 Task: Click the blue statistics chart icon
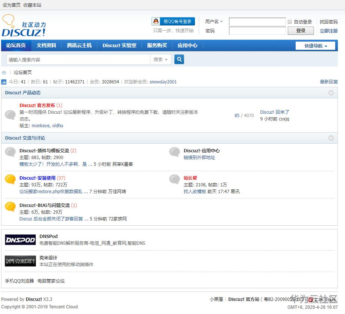[4, 82]
